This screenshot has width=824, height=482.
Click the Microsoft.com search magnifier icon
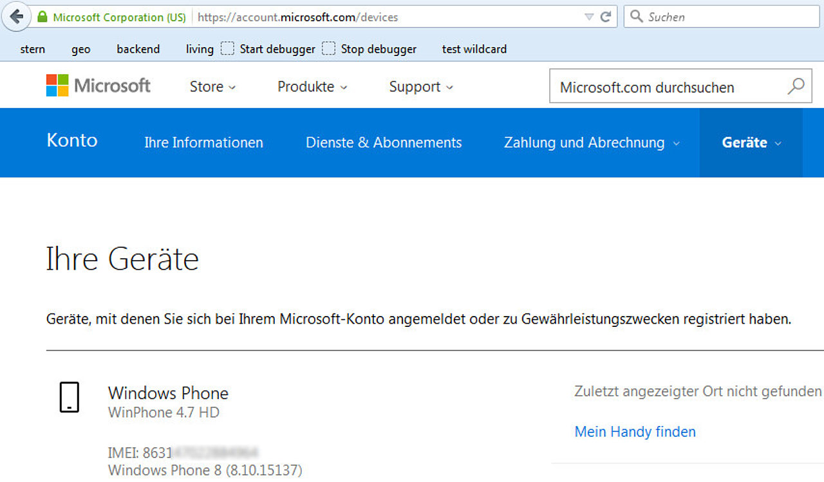[796, 86]
